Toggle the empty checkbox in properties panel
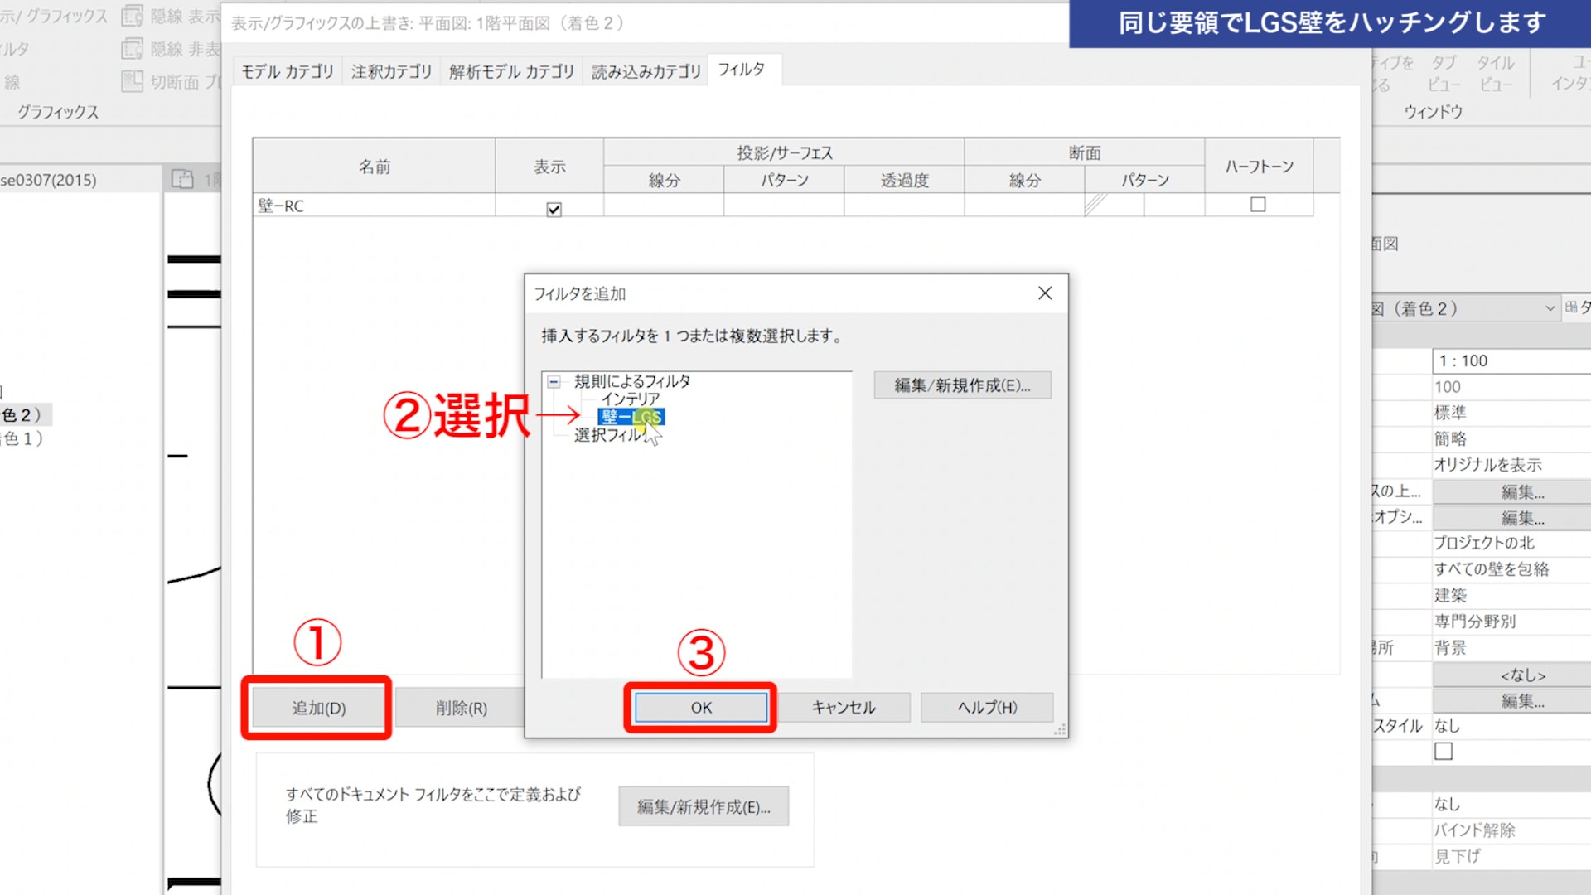Screen dimensions: 1591x895 point(1444,752)
